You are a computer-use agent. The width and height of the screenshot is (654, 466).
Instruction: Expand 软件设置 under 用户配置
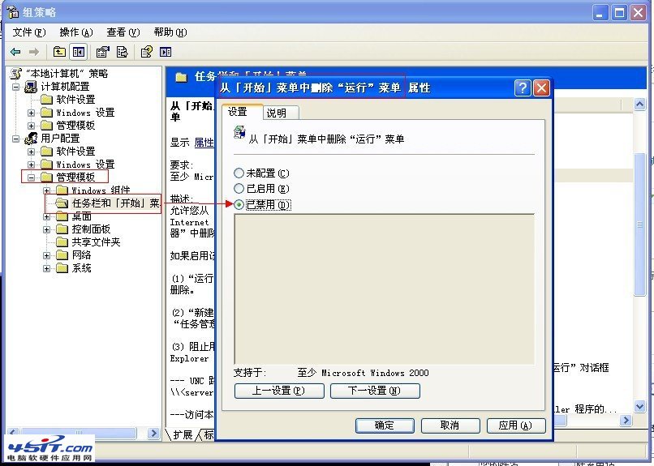(32, 152)
